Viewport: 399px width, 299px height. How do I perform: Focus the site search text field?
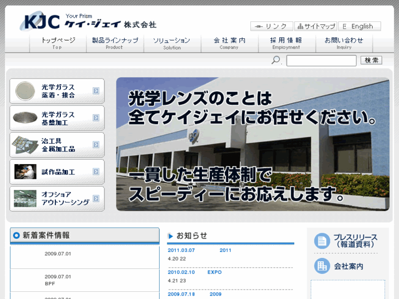(321, 60)
